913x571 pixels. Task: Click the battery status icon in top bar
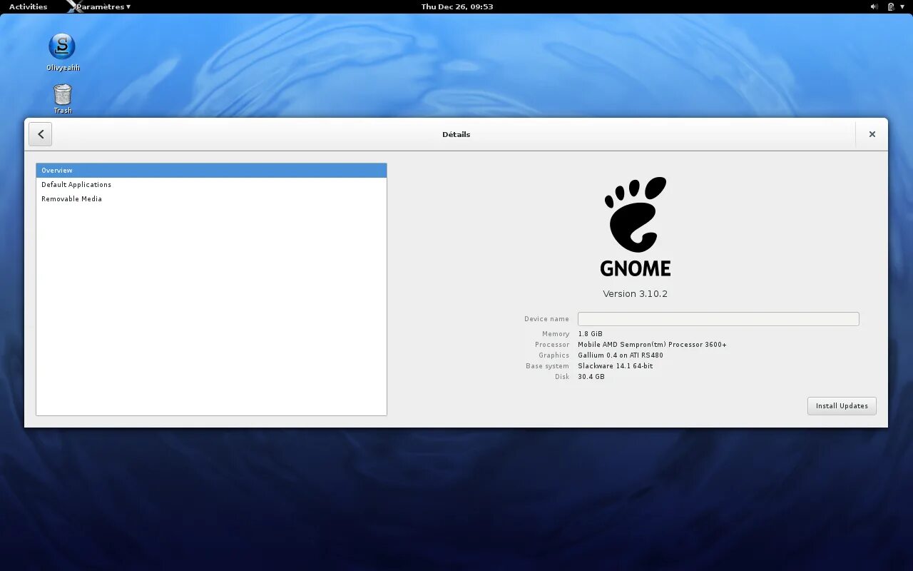(x=891, y=6)
